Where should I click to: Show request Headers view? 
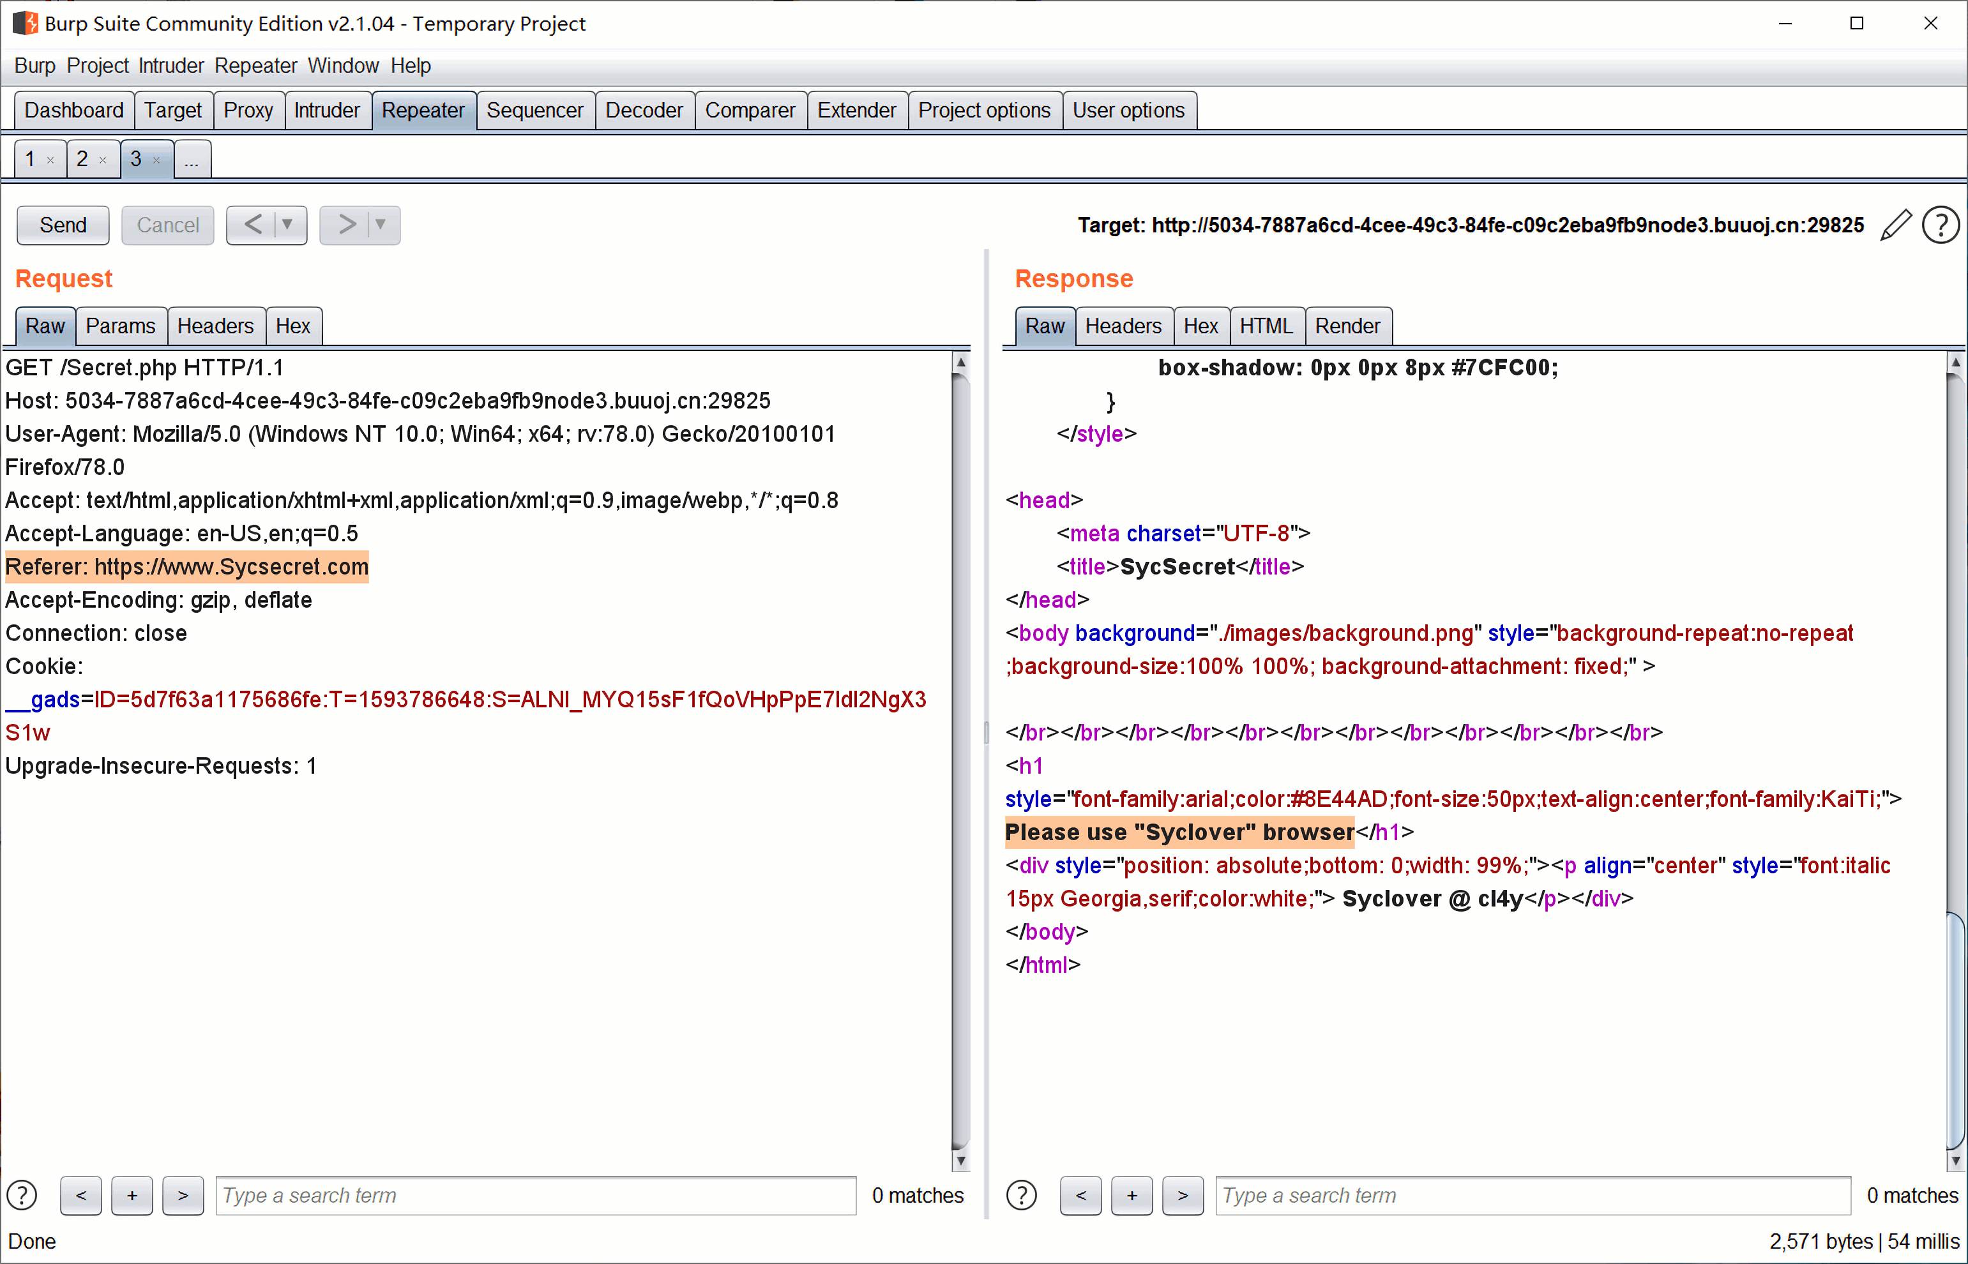point(216,326)
